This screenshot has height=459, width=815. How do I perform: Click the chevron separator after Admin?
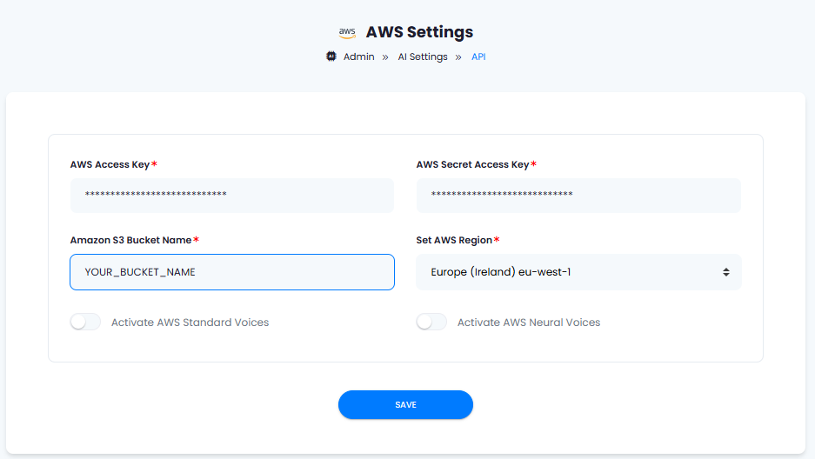(x=385, y=57)
